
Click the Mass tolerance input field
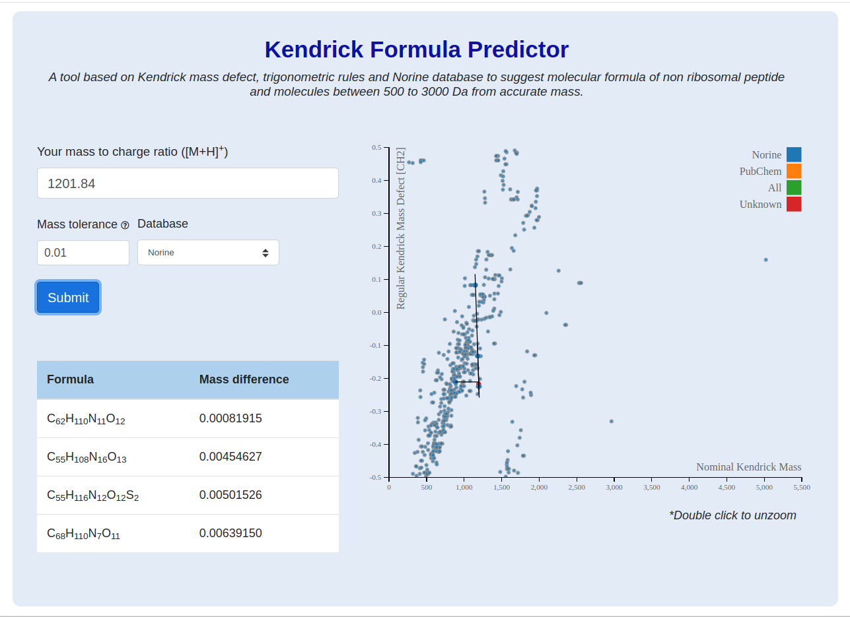83,253
